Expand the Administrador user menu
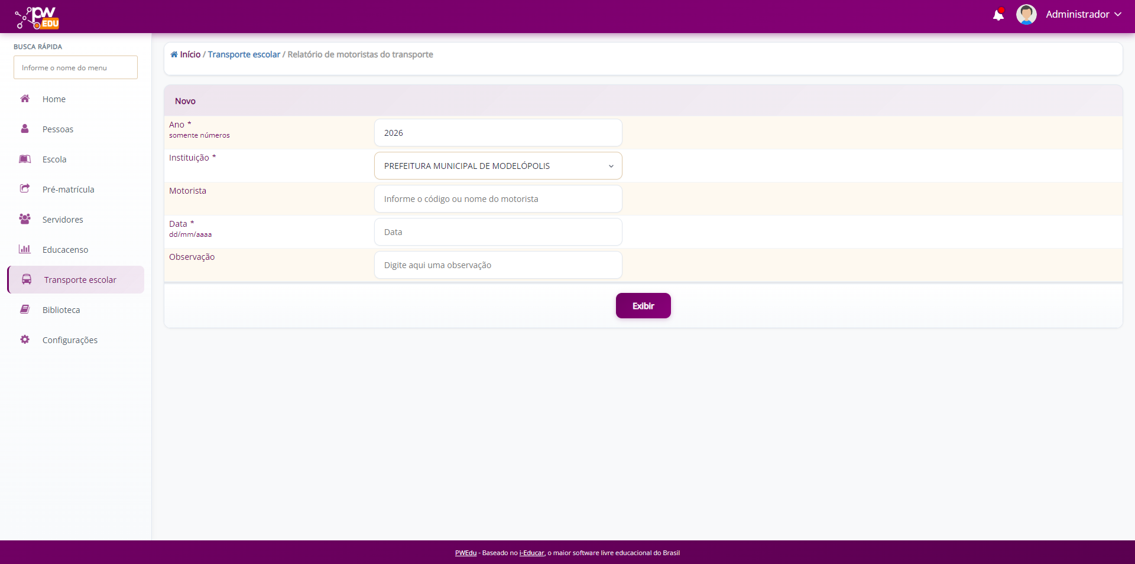 coord(1083,15)
